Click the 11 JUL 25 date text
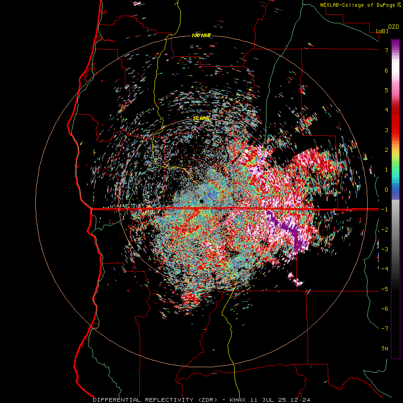403x403 pixels. [x=267, y=400]
